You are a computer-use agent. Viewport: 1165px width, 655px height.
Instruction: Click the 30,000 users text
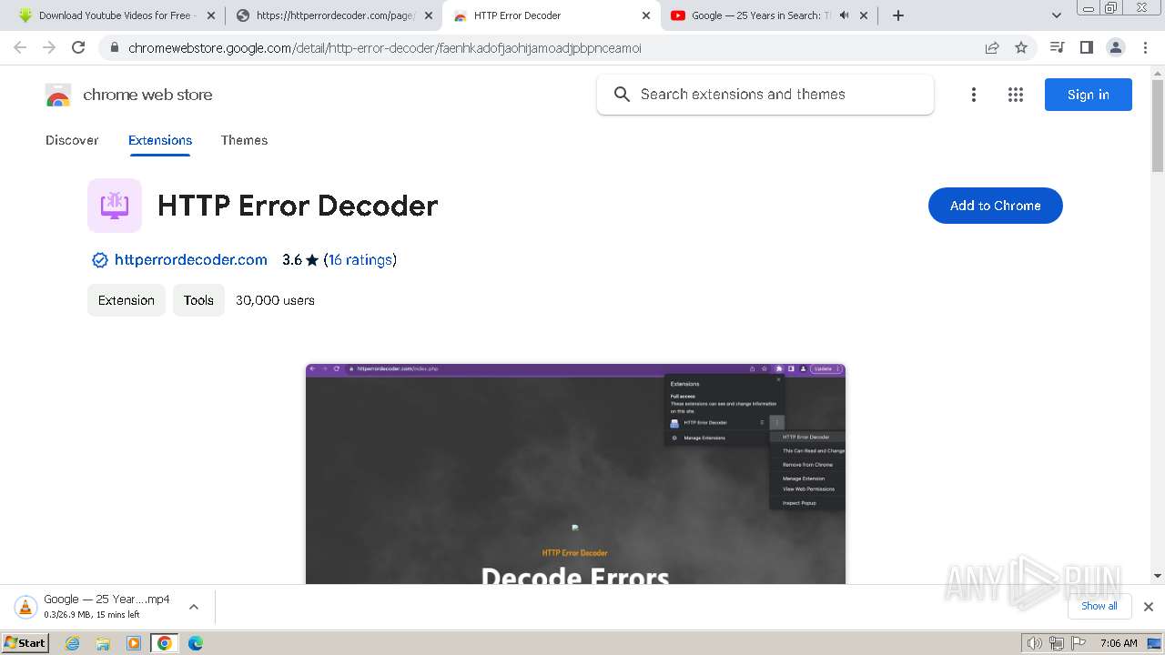[275, 300]
